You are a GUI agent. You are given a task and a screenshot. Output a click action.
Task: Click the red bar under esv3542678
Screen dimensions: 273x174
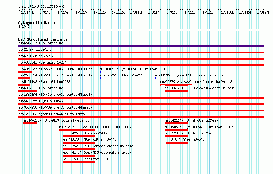(79, 136)
